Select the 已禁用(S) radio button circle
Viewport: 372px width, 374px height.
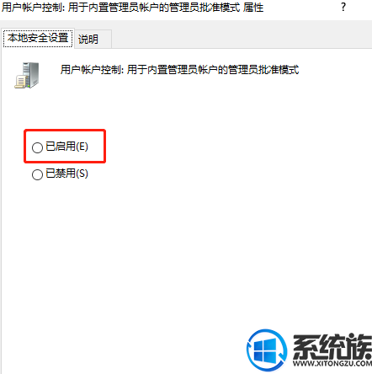[37, 174]
